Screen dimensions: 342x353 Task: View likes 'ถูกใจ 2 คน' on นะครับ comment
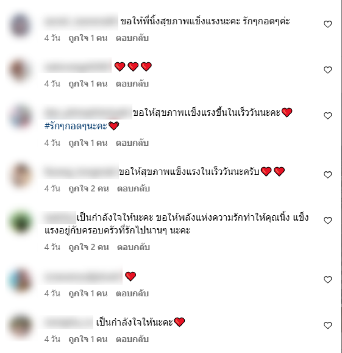click(x=88, y=188)
